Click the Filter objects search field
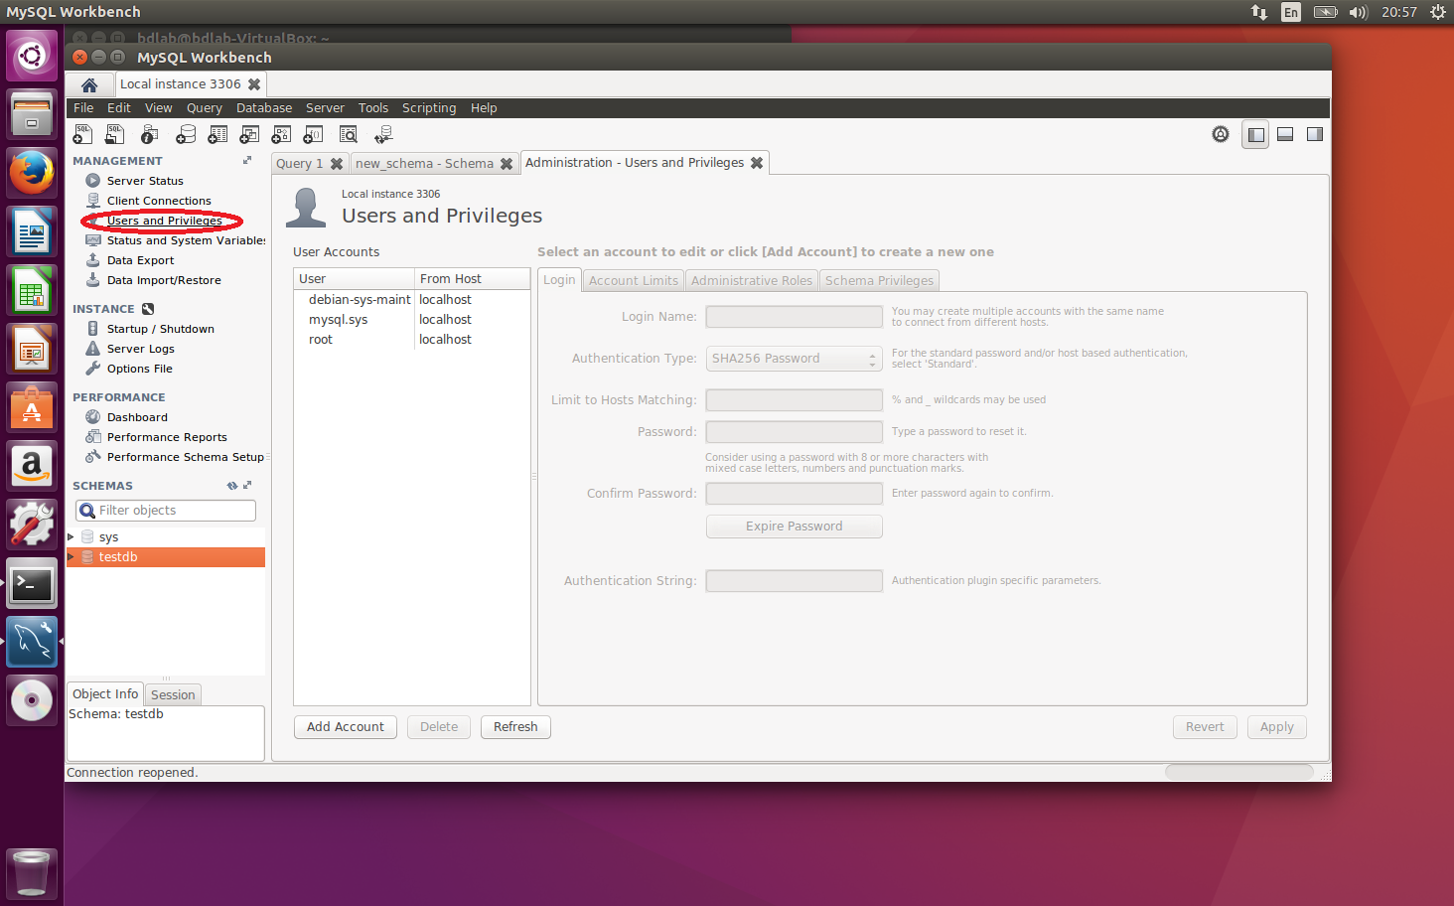1454x906 pixels. 166,511
